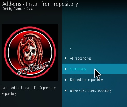
Task: Click the Add-ons / Install from repository heading
Action: click(x=40, y=4)
